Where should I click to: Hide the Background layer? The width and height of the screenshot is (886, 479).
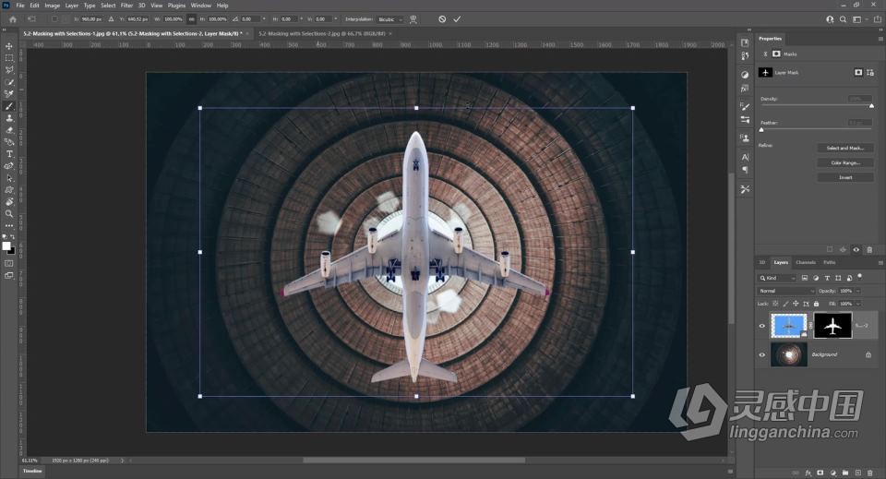(x=761, y=354)
